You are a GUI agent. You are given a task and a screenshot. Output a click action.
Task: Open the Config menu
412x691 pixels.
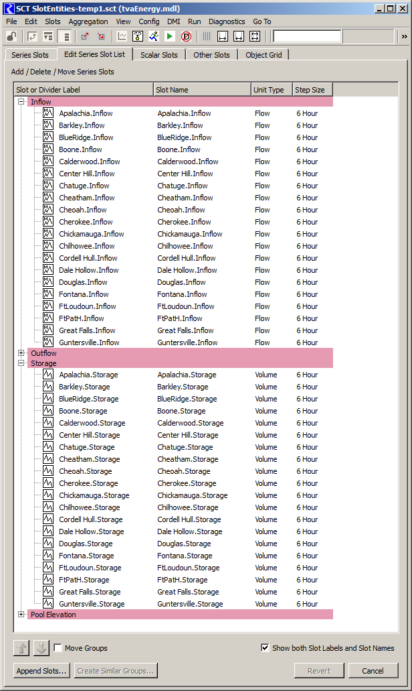pyautogui.click(x=149, y=21)
